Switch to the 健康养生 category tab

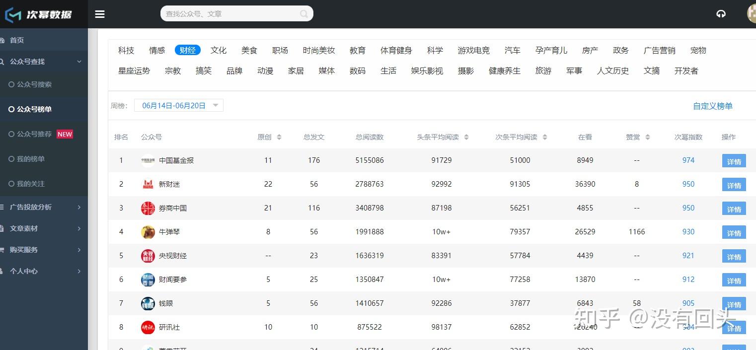click(505, 71)
